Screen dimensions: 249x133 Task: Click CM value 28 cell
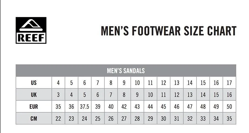point(137,118)
